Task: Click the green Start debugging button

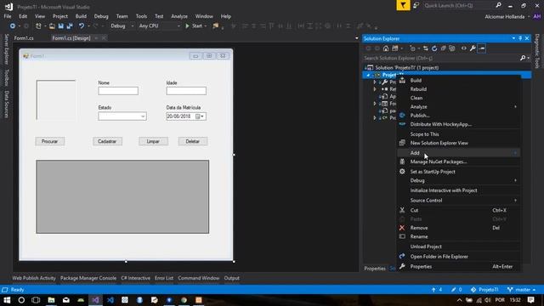Action: pyautogui.click(x=194, y=26)
